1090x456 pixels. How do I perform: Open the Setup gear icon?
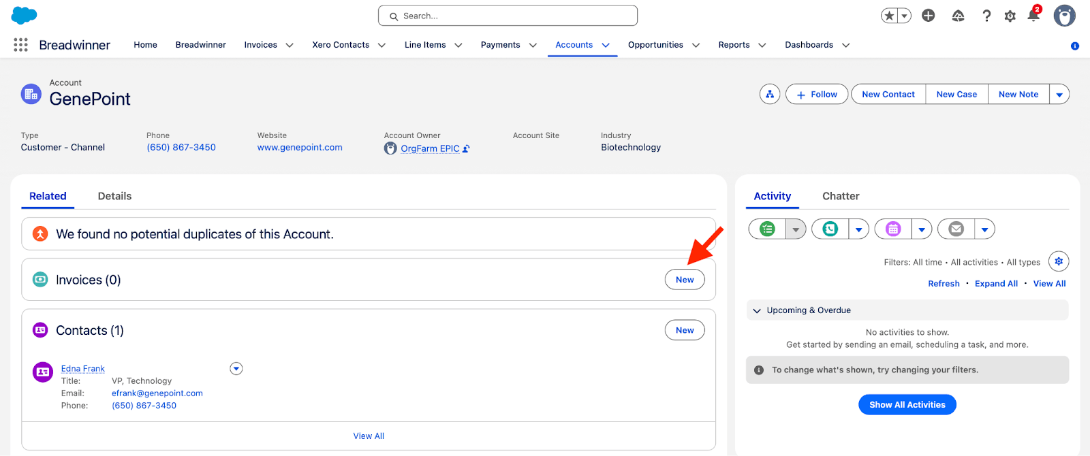coord(1010,16)
